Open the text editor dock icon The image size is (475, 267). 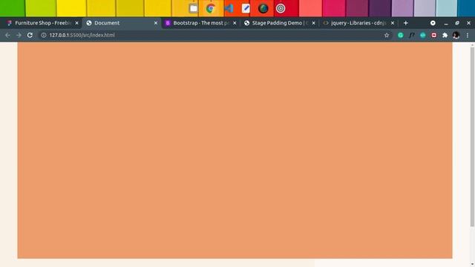[x=246, y=8]
